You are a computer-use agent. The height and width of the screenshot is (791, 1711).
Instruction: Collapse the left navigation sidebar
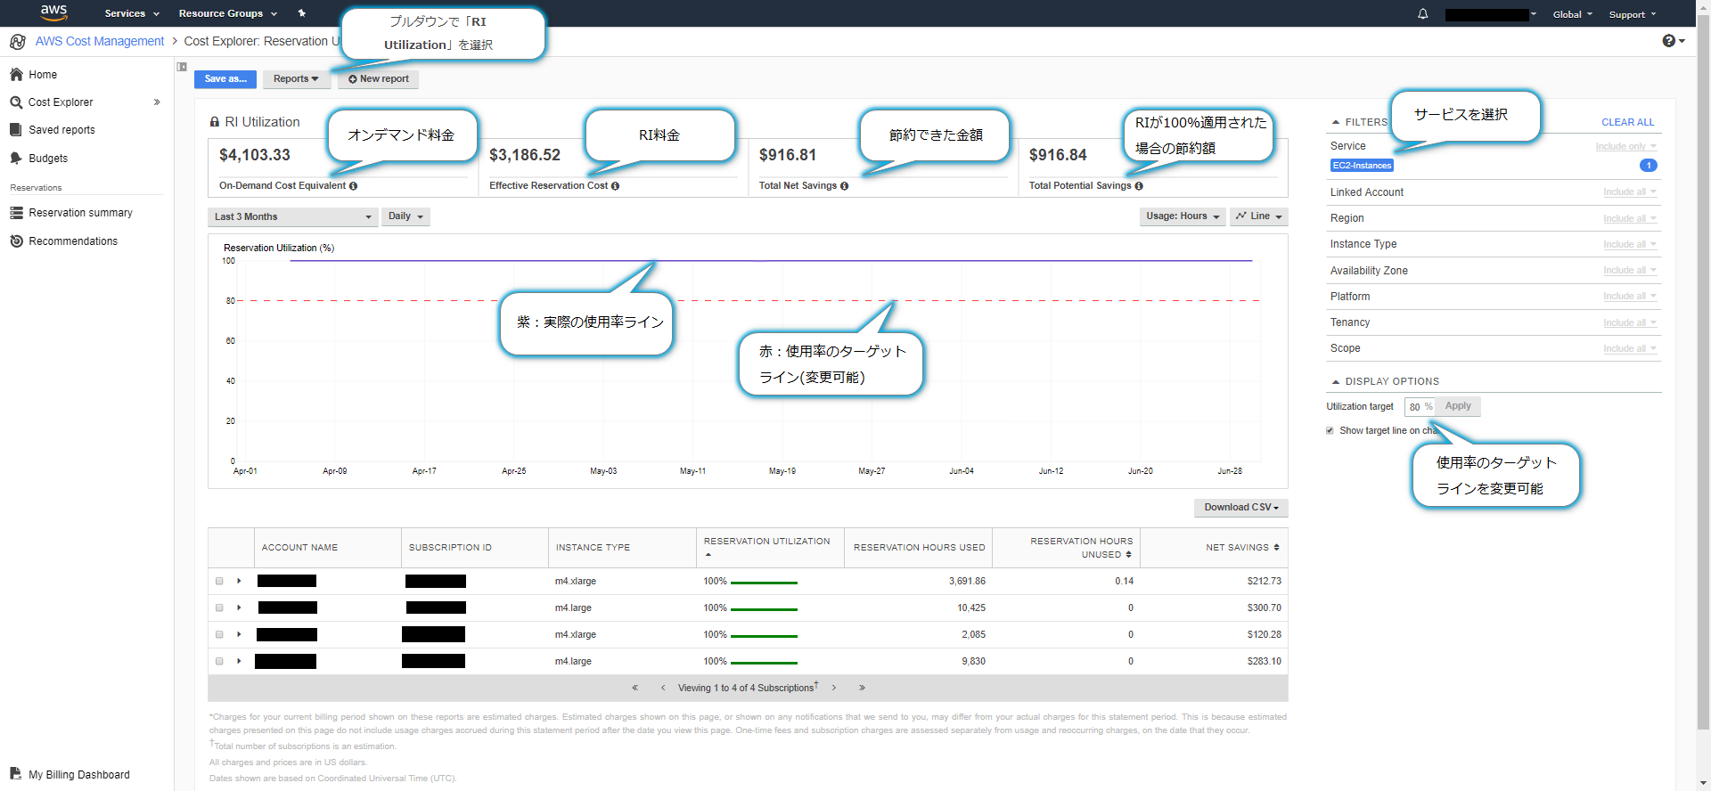pos(182,67)
